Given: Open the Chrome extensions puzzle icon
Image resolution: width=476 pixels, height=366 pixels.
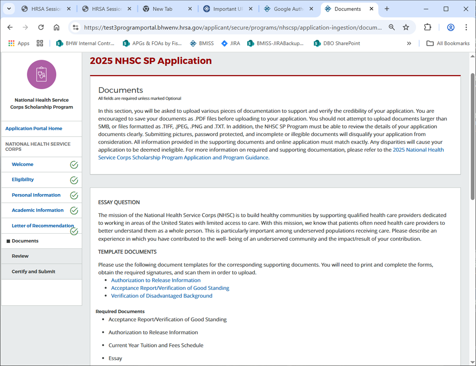Looking at the screenshot, I should tap(427, 27).
